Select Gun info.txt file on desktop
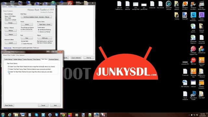This screenshot has width=208, height=117. [x=160, y=5]
